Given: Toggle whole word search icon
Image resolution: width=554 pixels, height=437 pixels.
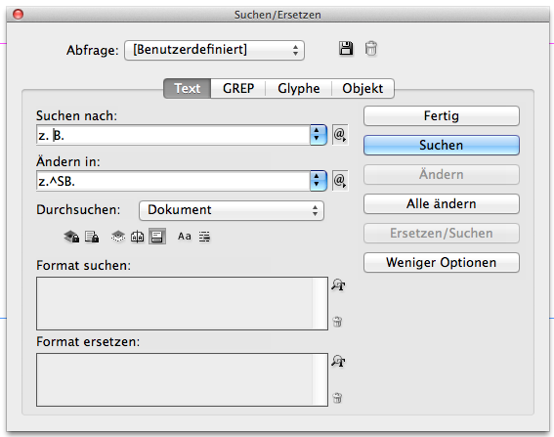Looking at the screenshot, I should 204,237.
